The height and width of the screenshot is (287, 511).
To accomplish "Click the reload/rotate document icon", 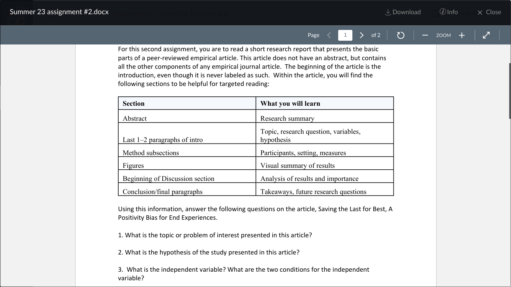I will pos(400,35).
